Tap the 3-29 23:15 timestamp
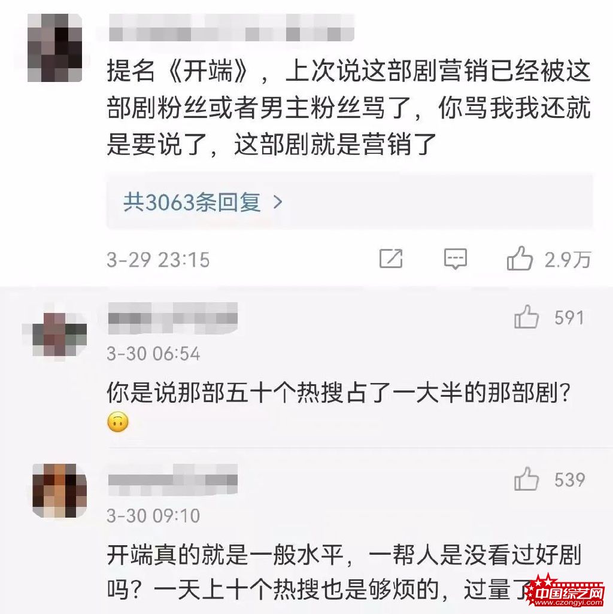Screen dimensions: 613x614 158,260
